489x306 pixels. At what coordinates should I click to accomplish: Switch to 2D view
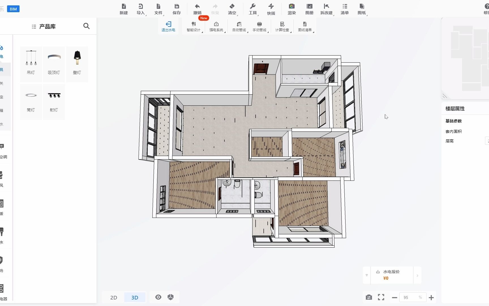113,297
